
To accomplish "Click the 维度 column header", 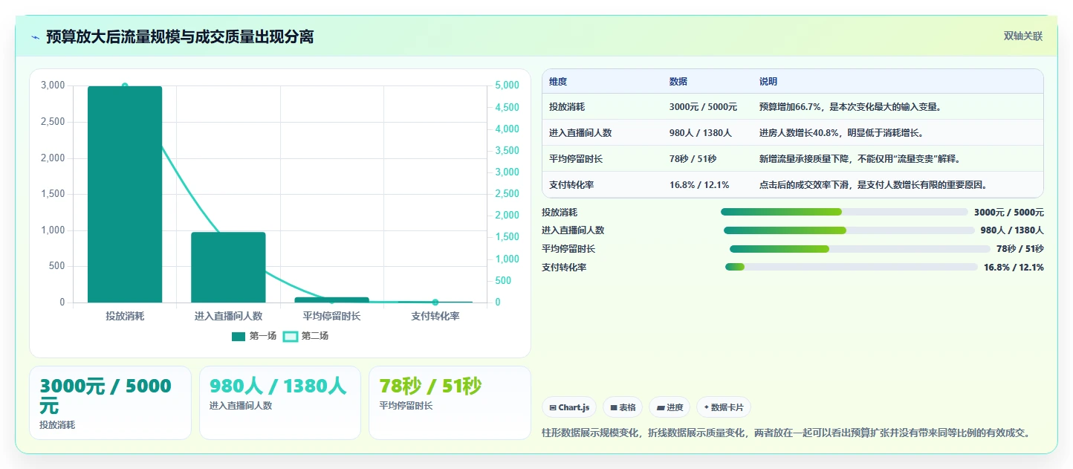I will coord(558,82).
